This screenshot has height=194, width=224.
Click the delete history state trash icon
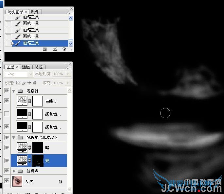64,49
